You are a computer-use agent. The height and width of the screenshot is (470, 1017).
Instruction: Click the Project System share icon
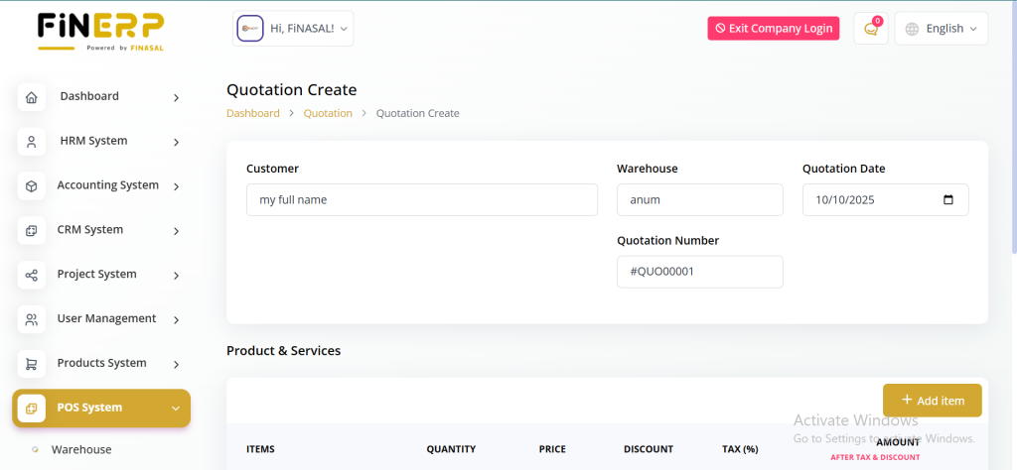(x=32, y=275)
